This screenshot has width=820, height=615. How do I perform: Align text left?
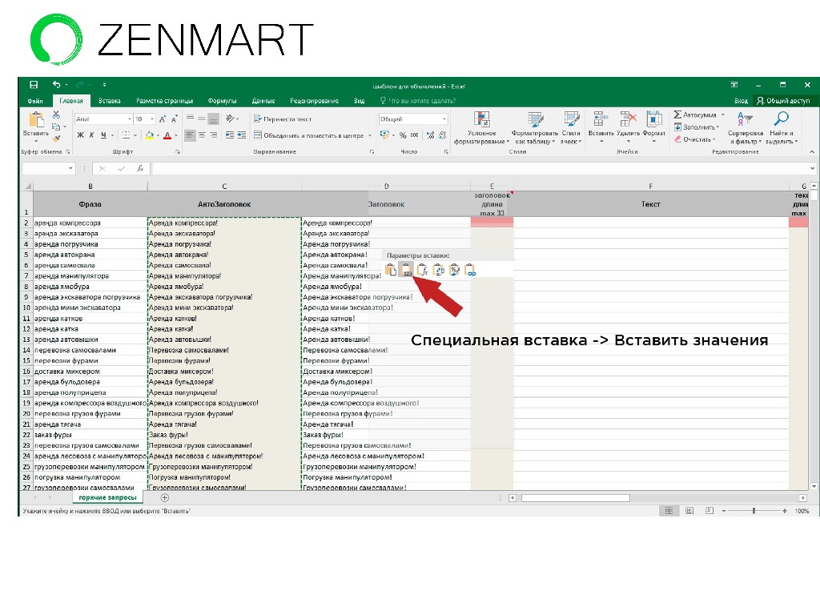click(x=191, y=135)
